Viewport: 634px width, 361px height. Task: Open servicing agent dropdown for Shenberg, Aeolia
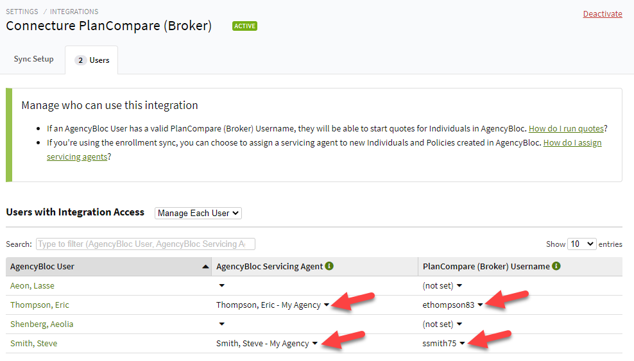(221, 324)
